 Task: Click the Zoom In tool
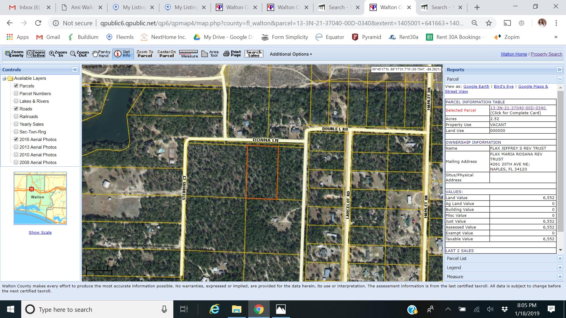tap(58, 54)
